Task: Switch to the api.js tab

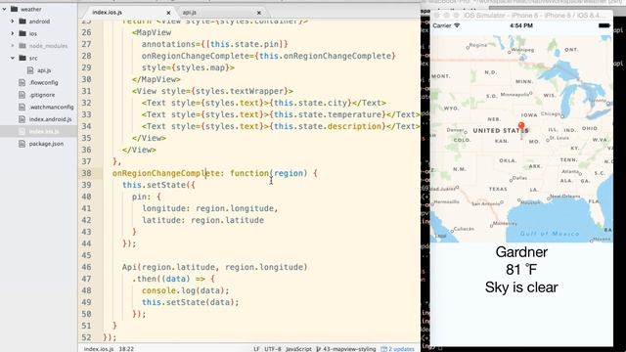Action: [189, 13]
